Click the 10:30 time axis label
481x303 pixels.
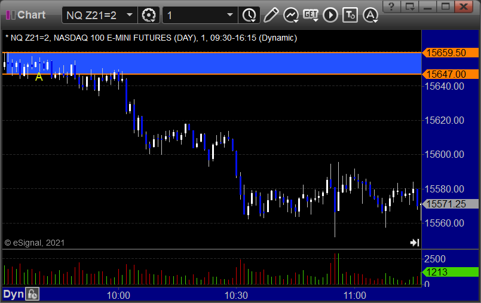click(236, 295)
